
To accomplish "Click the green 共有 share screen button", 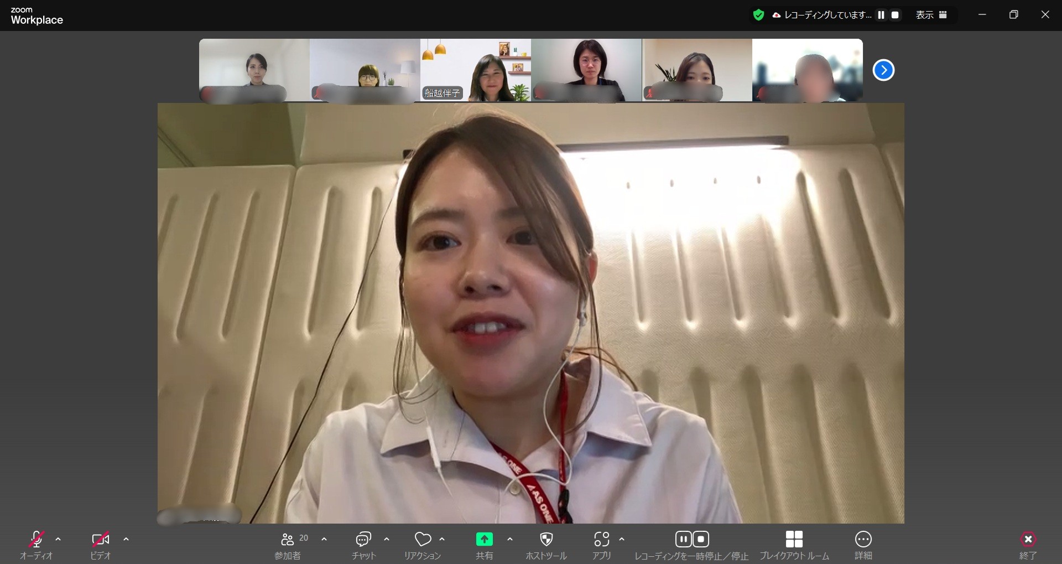I will click(x=484, y=540).
